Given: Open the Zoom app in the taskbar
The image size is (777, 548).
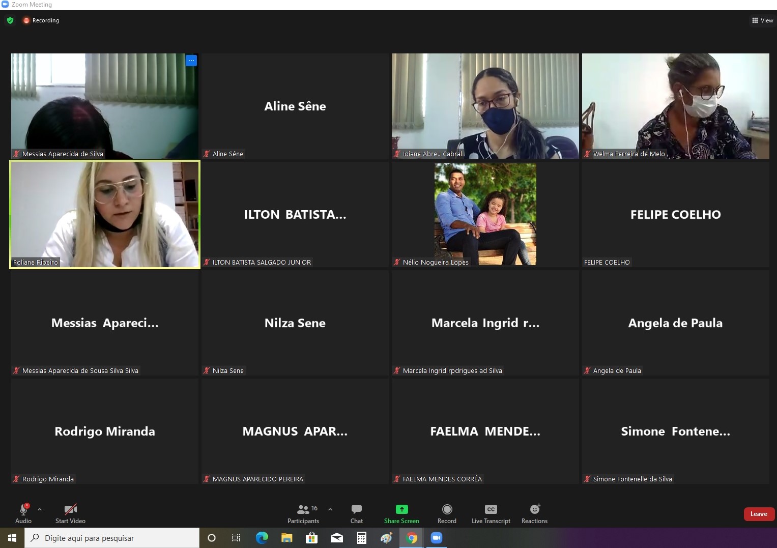Looking at the screenshot, I should pyautogui.click(x=437, y=538).
